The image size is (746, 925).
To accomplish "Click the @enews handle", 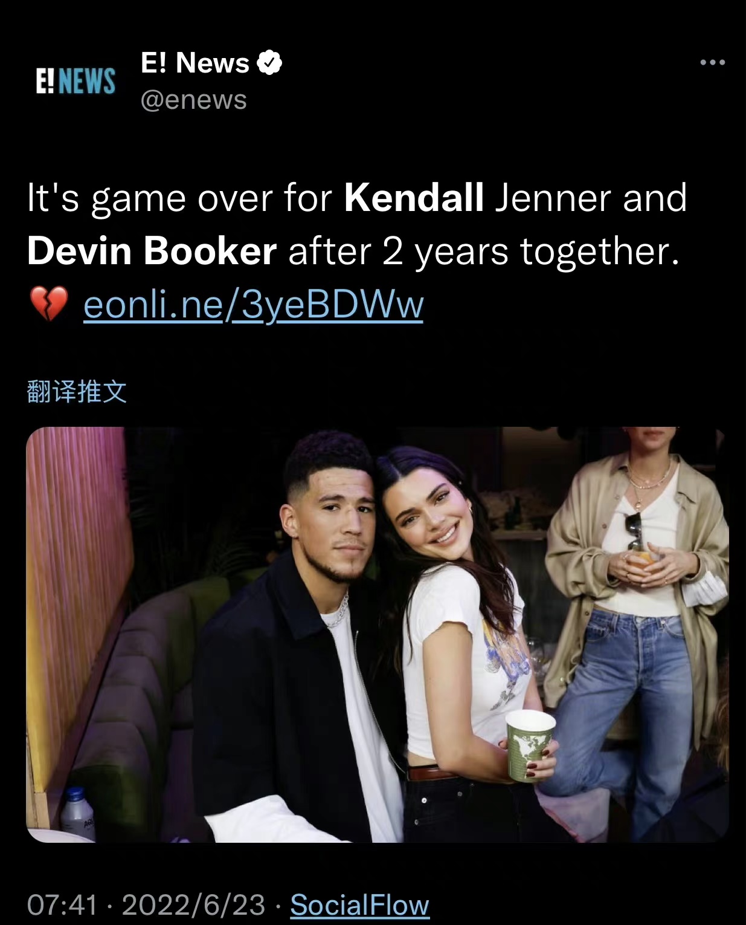I will pyautogui.click(x=193, y=100).
